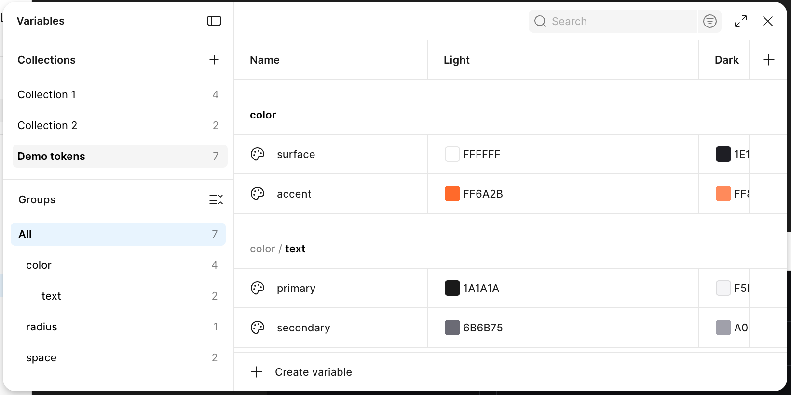Expand the variables modal to full size

click(x=741, y=21)
